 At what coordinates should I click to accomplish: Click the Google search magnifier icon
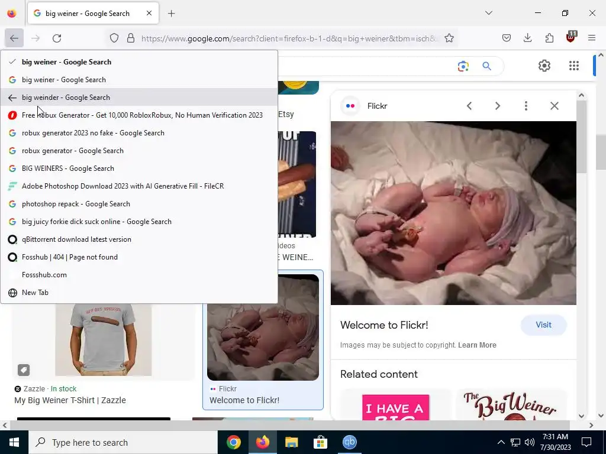click(486, 66)
